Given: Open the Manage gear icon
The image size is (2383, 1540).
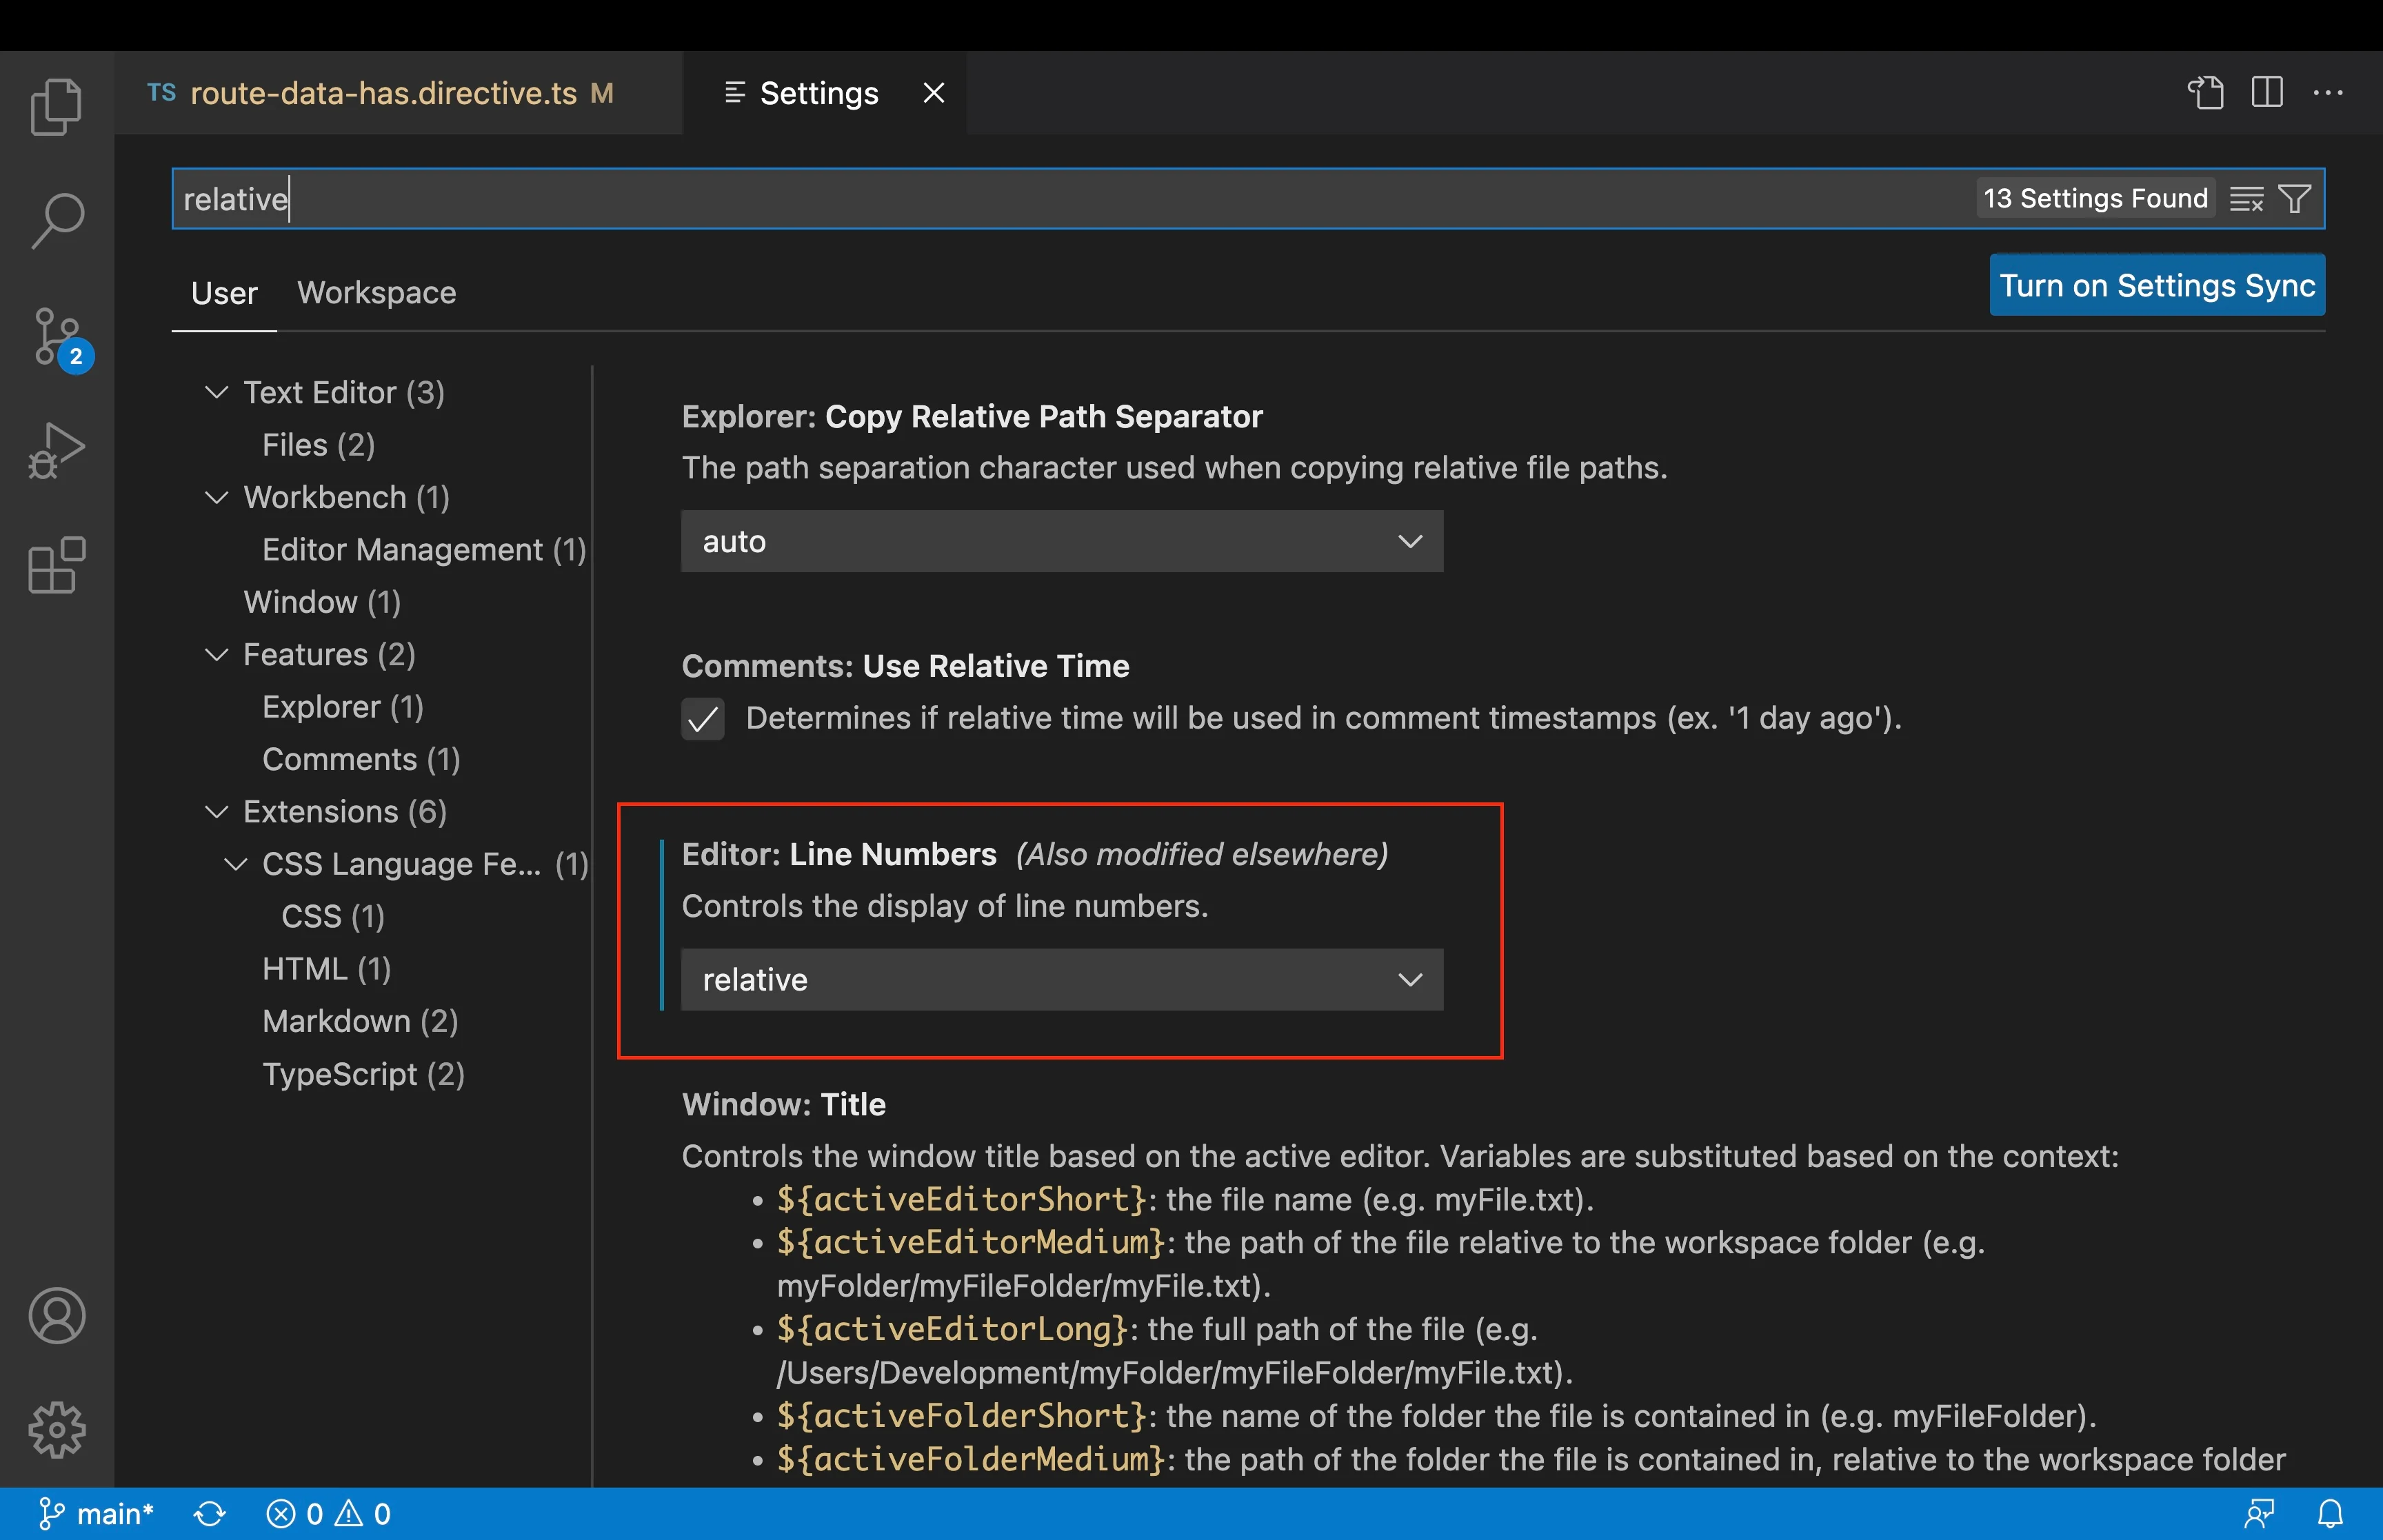Looking at the screenshot, I should 57,1429.
